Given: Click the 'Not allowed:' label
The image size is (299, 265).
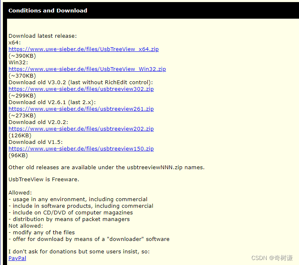Looking at the screenshot, I should tap(26, 226).
